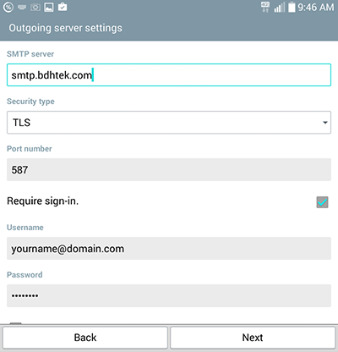Tap the camera notification icon
This screenshot has width=338, height=352.
pyautogui.click(x=35, y=8)
